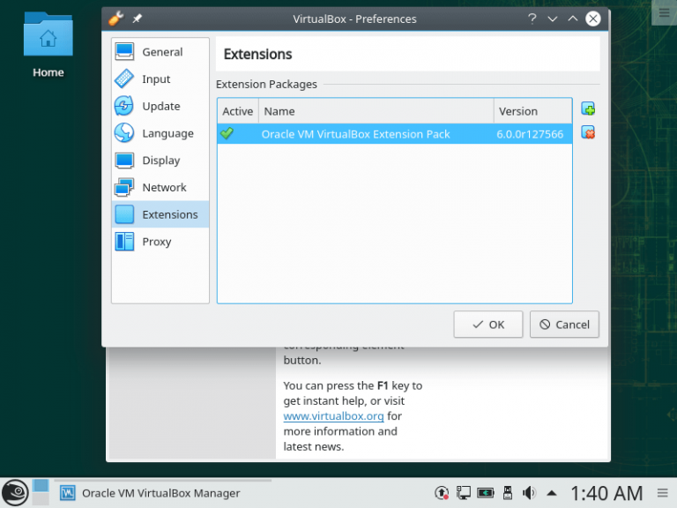Screen dimensions: 677x508
Task: Toggle the pin window icon
Action: (x=138, y=19)
